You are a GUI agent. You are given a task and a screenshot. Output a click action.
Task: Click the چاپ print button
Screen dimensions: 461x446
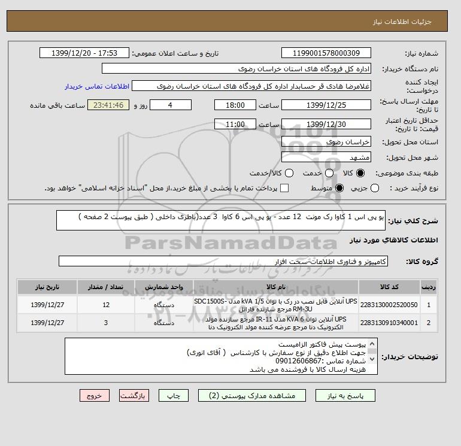click(174, 396)
